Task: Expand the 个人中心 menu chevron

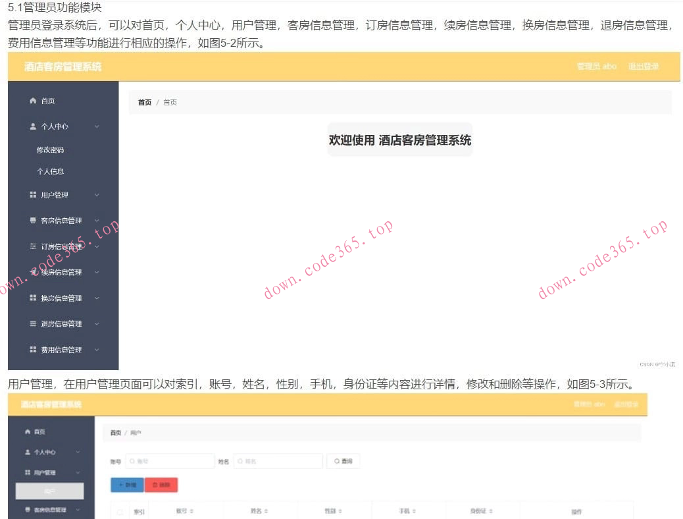Action: coord(97,126)
